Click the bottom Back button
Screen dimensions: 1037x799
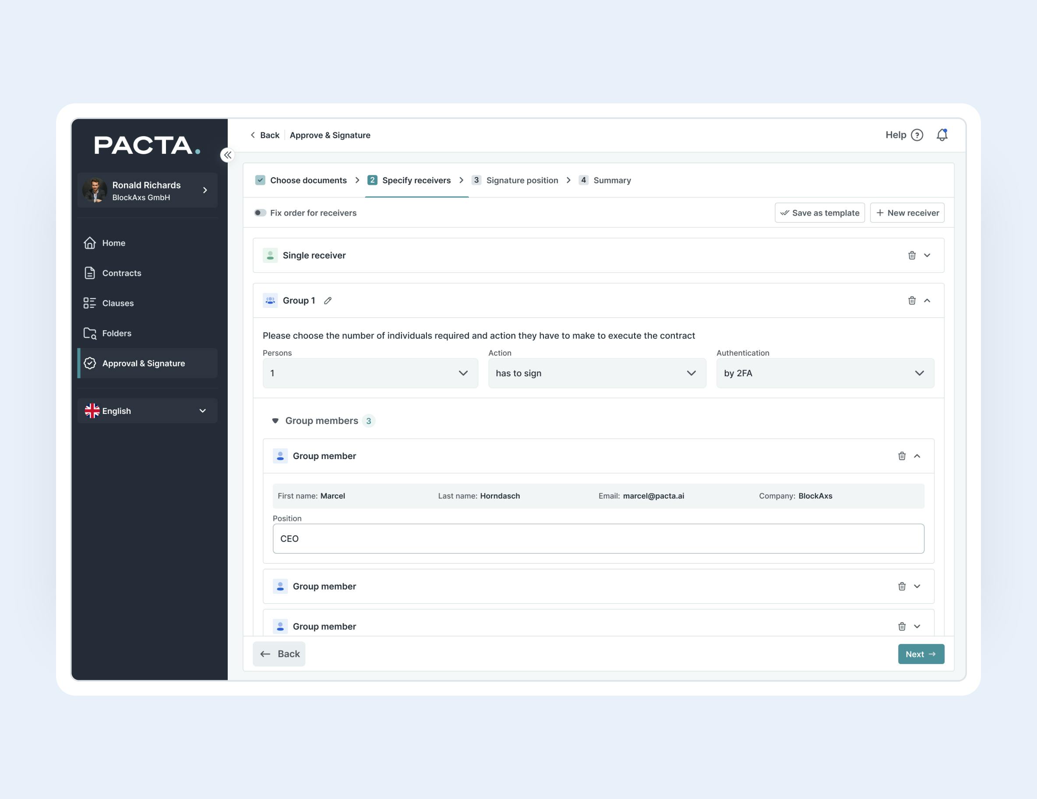tap(279, 654)
